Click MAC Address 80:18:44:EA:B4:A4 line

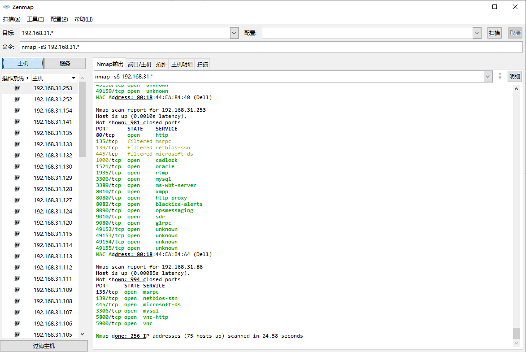click(154, 254)
